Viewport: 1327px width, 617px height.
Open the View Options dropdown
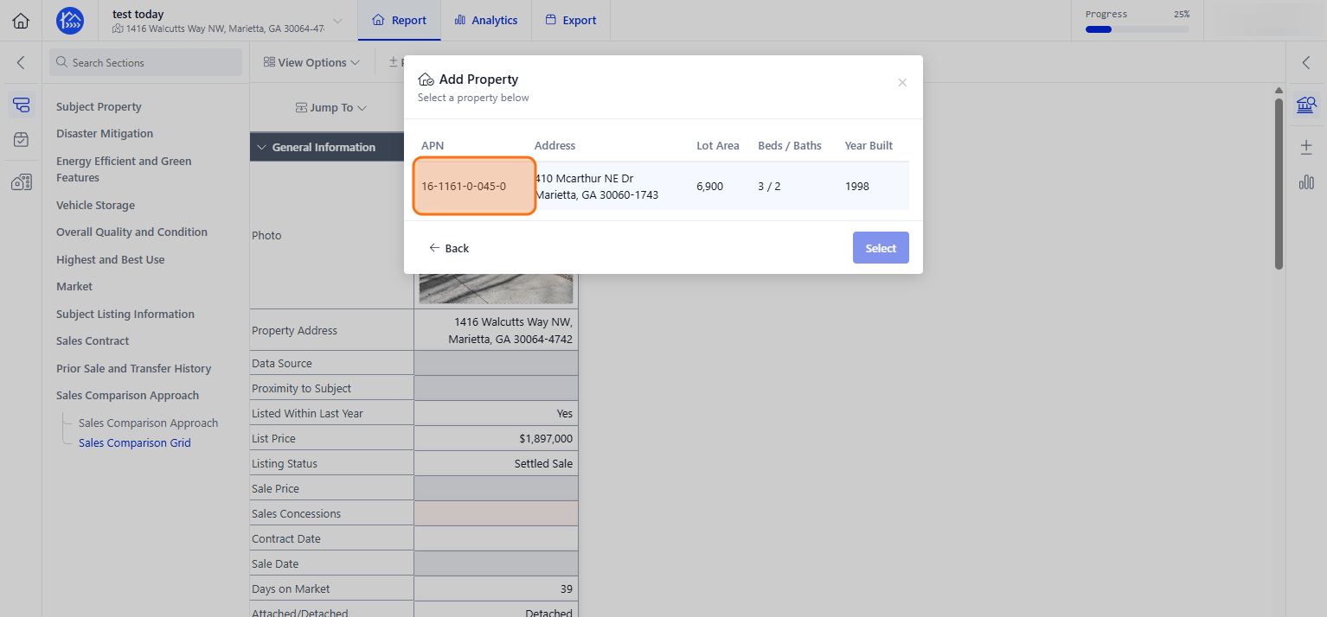[311, 62]
